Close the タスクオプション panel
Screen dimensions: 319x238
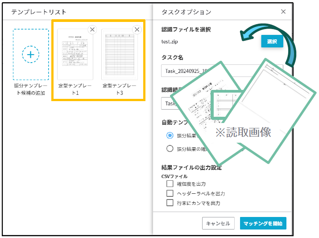pyautogui.click(x=283, y=12)
